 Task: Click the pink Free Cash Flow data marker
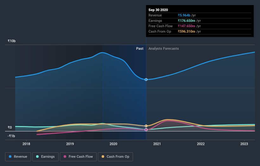pyautogui.click(x=146, y=130)
